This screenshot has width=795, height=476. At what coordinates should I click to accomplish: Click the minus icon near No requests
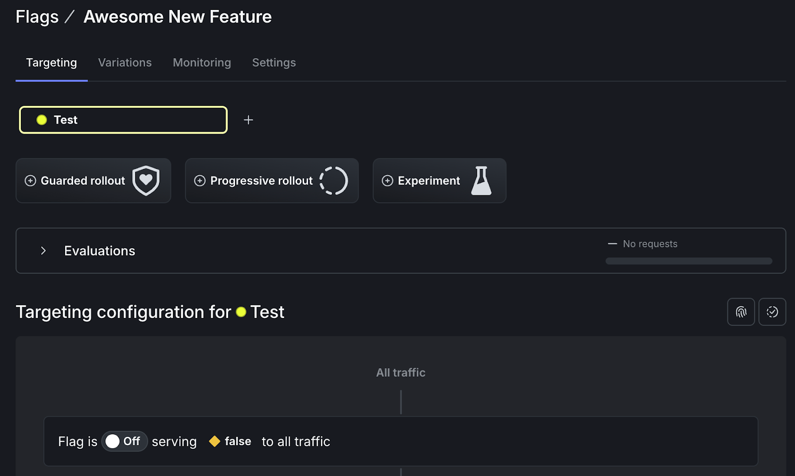click(612, 243)
